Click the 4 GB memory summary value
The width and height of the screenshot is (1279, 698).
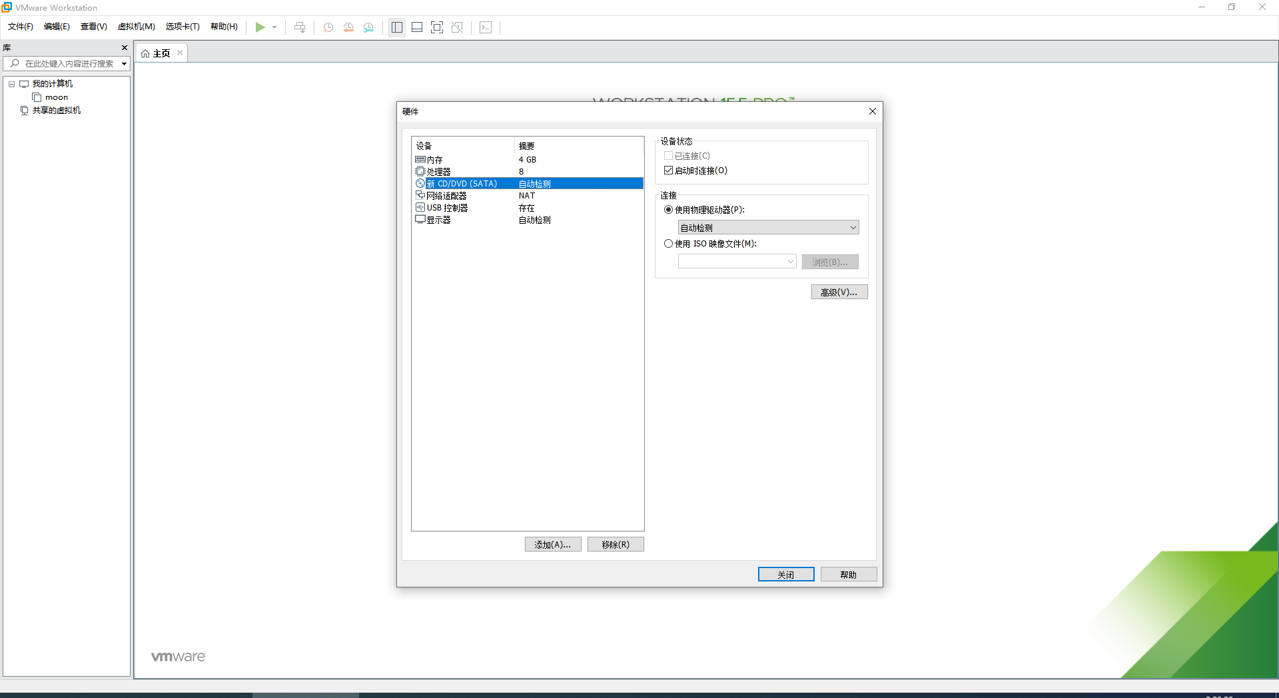tap(528, 160)
